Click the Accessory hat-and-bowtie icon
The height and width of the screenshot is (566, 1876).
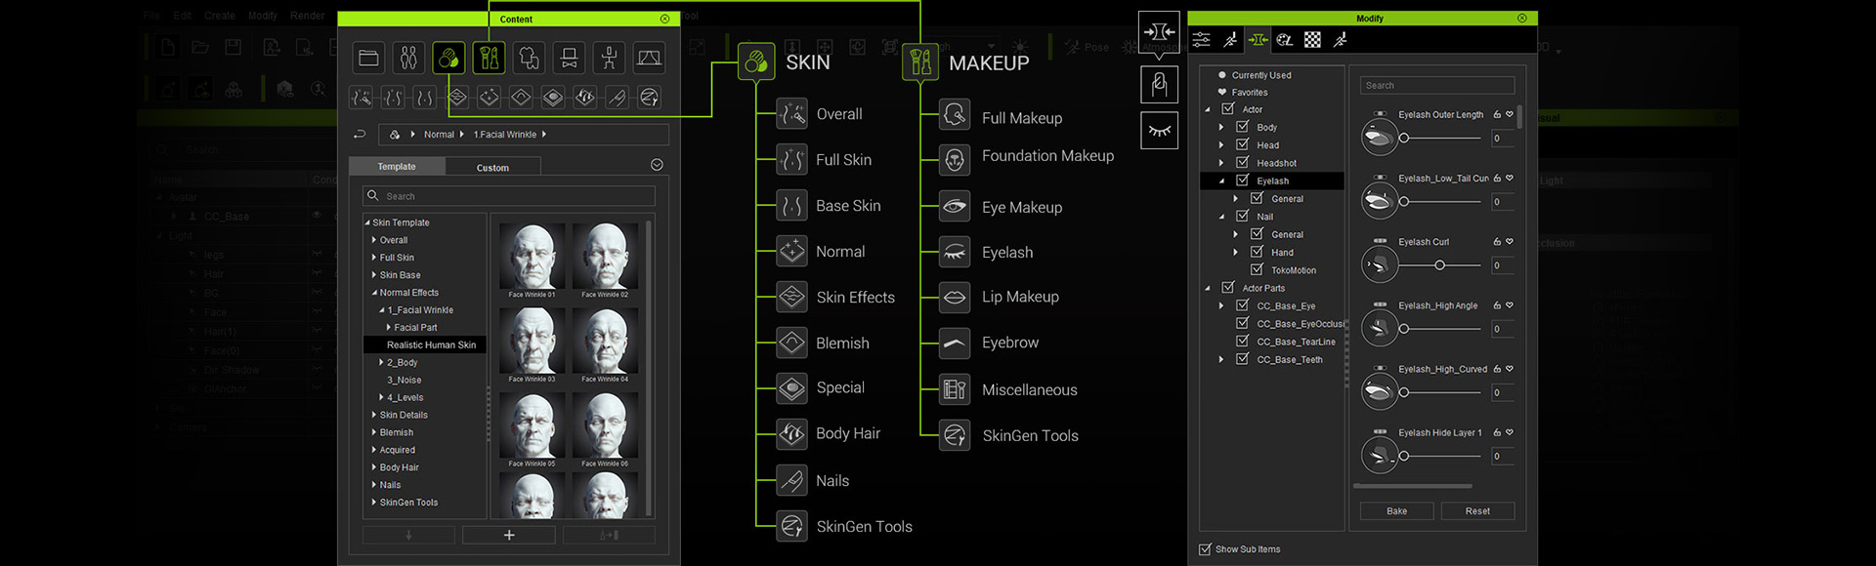[x=569, y=59]
